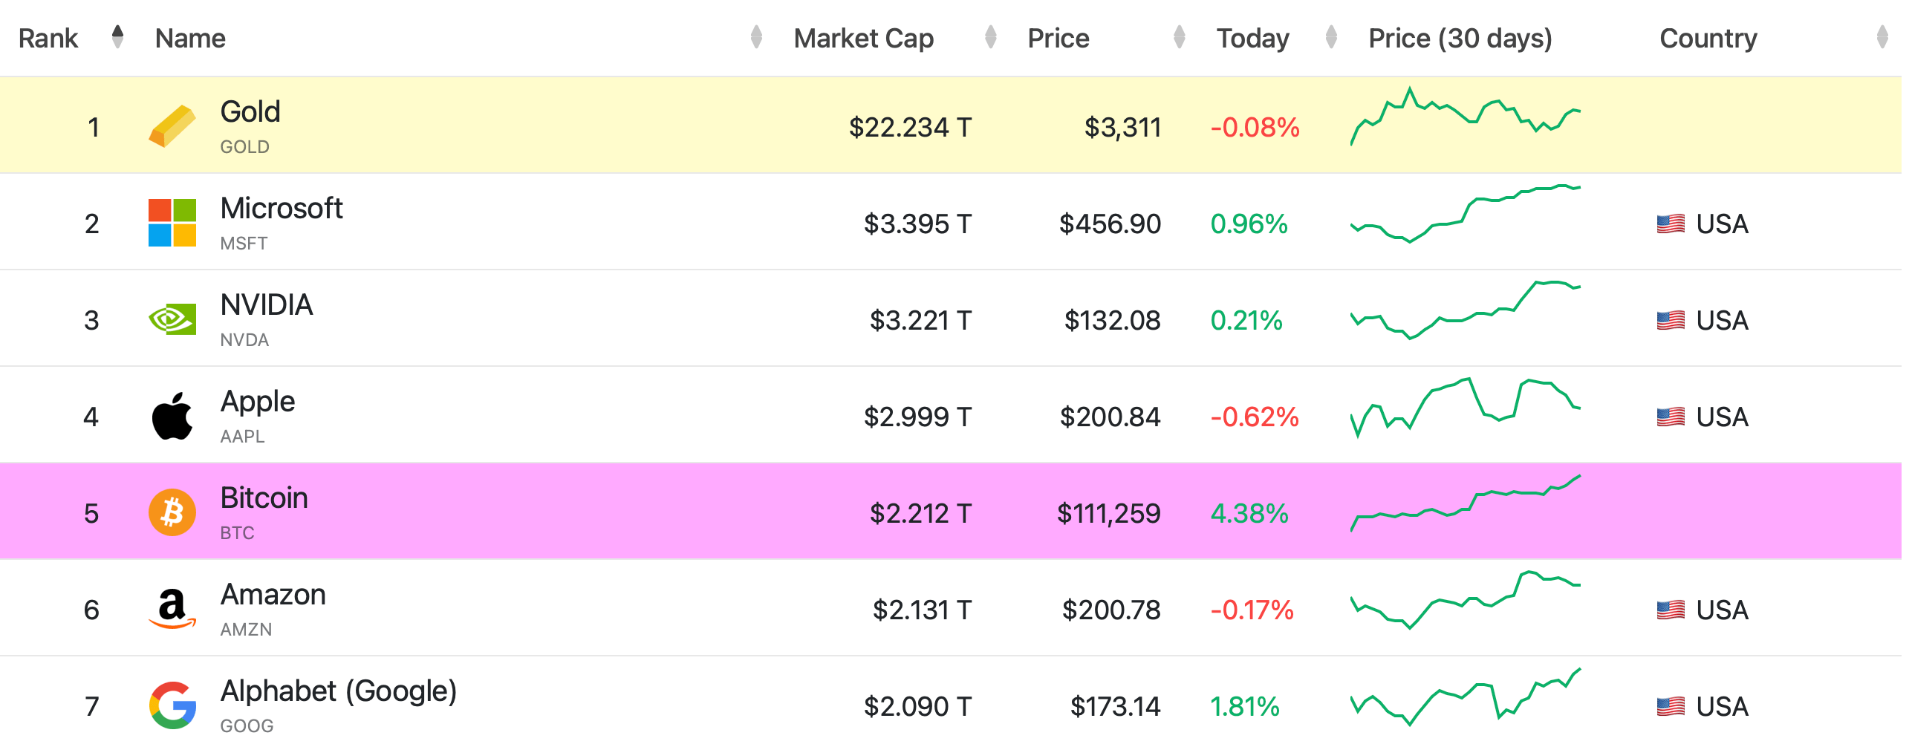Click the $3.221 T market cap value

coord(920,320)
